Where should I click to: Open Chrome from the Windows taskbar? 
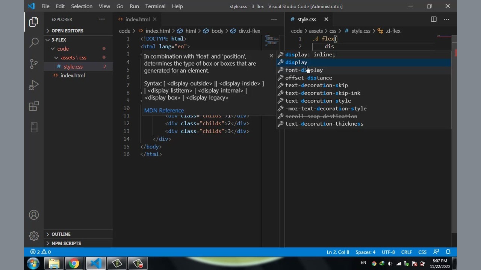[74, 264]
